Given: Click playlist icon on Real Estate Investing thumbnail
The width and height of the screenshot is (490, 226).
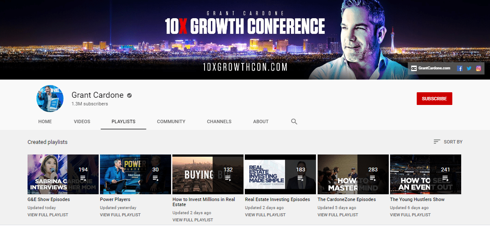Looking at the screenshot, I should [300, 178].
